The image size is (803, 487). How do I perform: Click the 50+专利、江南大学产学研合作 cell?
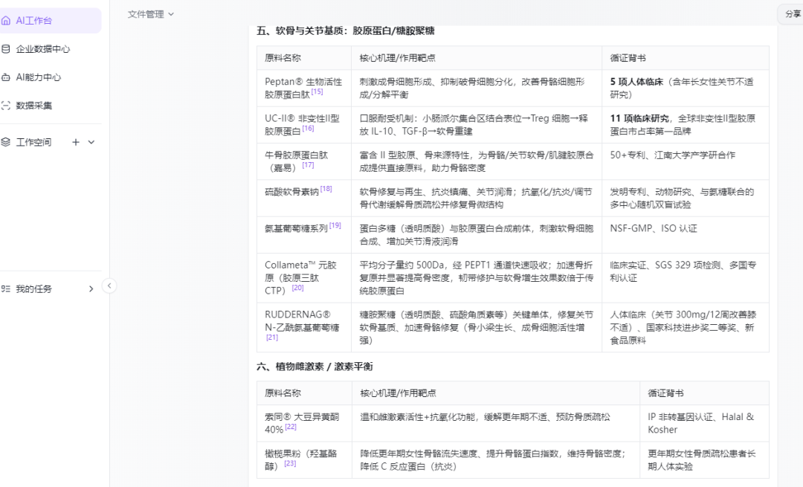686,161
